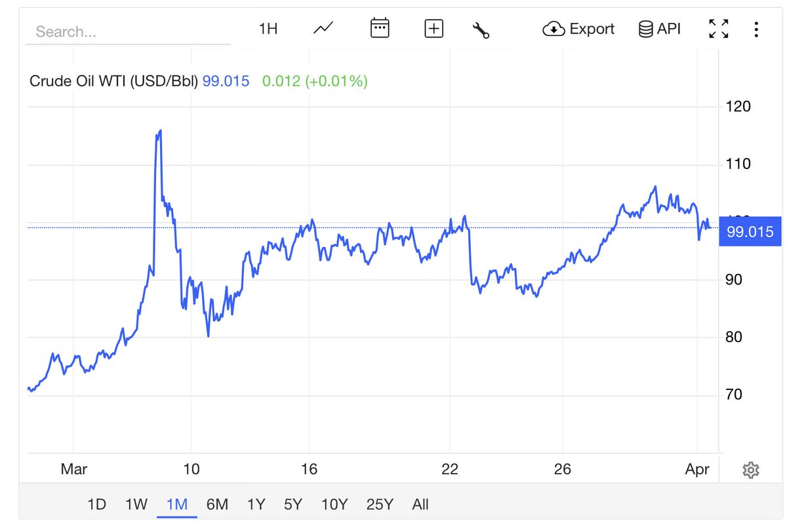Select the 1W time range
Image resolution: width=787 pixels, height=523 pixels.
tap(136, 504)
